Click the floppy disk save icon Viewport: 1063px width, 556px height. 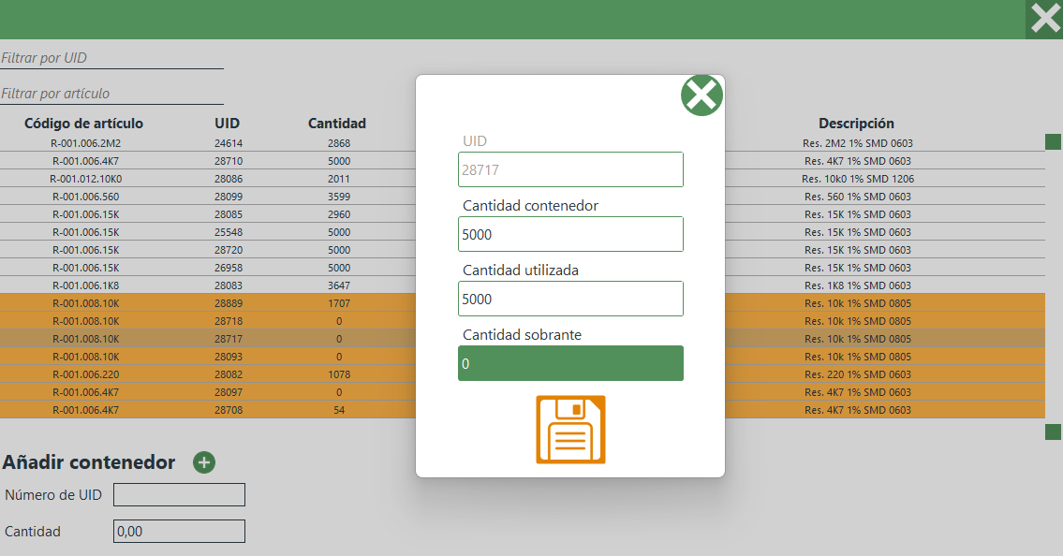point(570,430)
